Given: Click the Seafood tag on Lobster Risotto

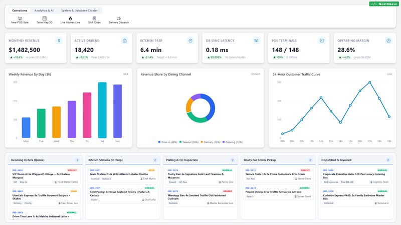Looking at the screenshot, I should point(95,179).
